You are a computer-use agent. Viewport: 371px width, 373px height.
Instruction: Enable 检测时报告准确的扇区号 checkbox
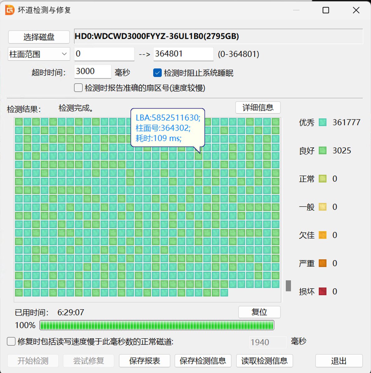pyautogui.click(x=78, y=88)
